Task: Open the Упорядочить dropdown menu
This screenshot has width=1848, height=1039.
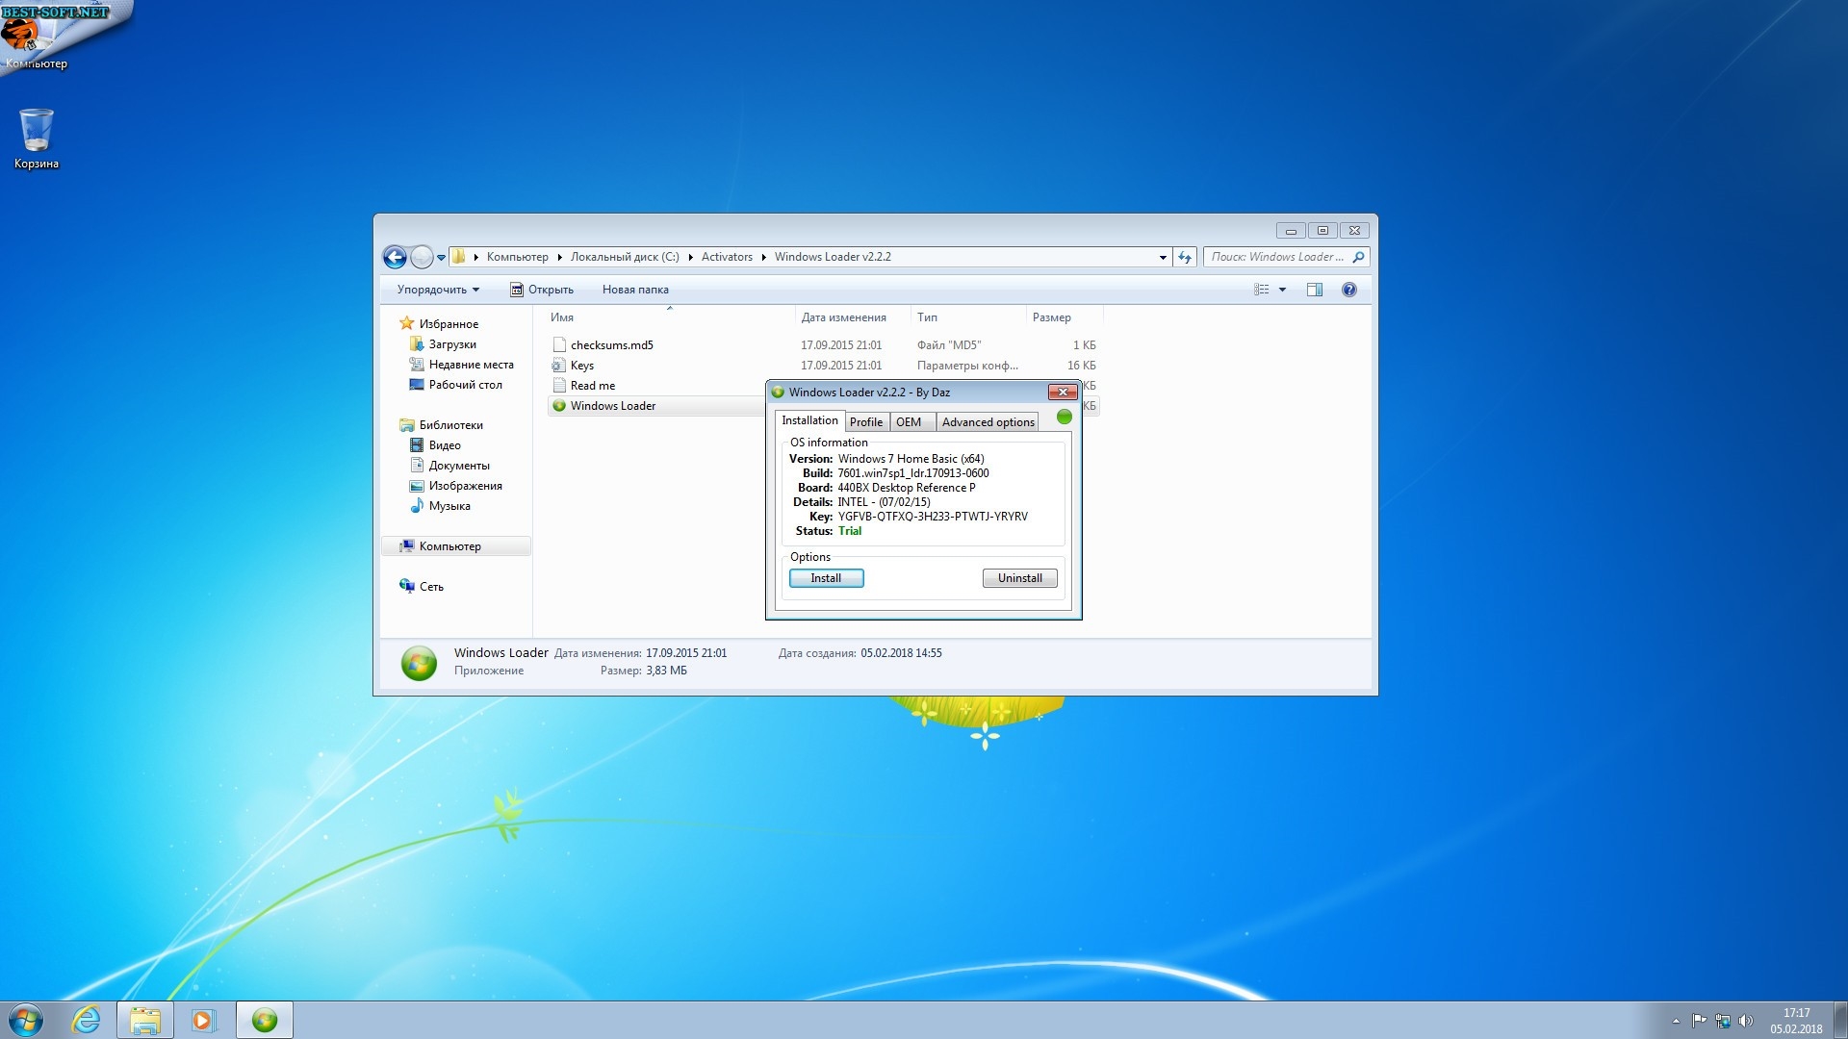Action: pos(438,290)
